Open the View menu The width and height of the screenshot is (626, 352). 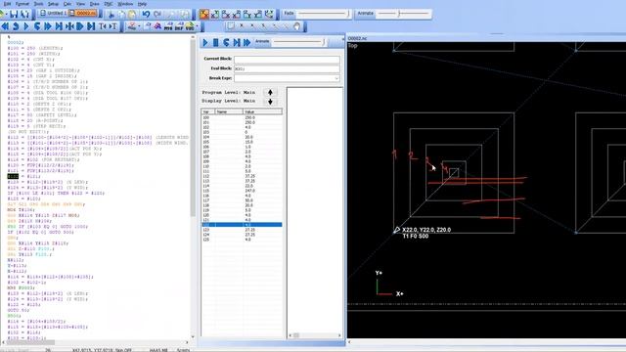80,4
